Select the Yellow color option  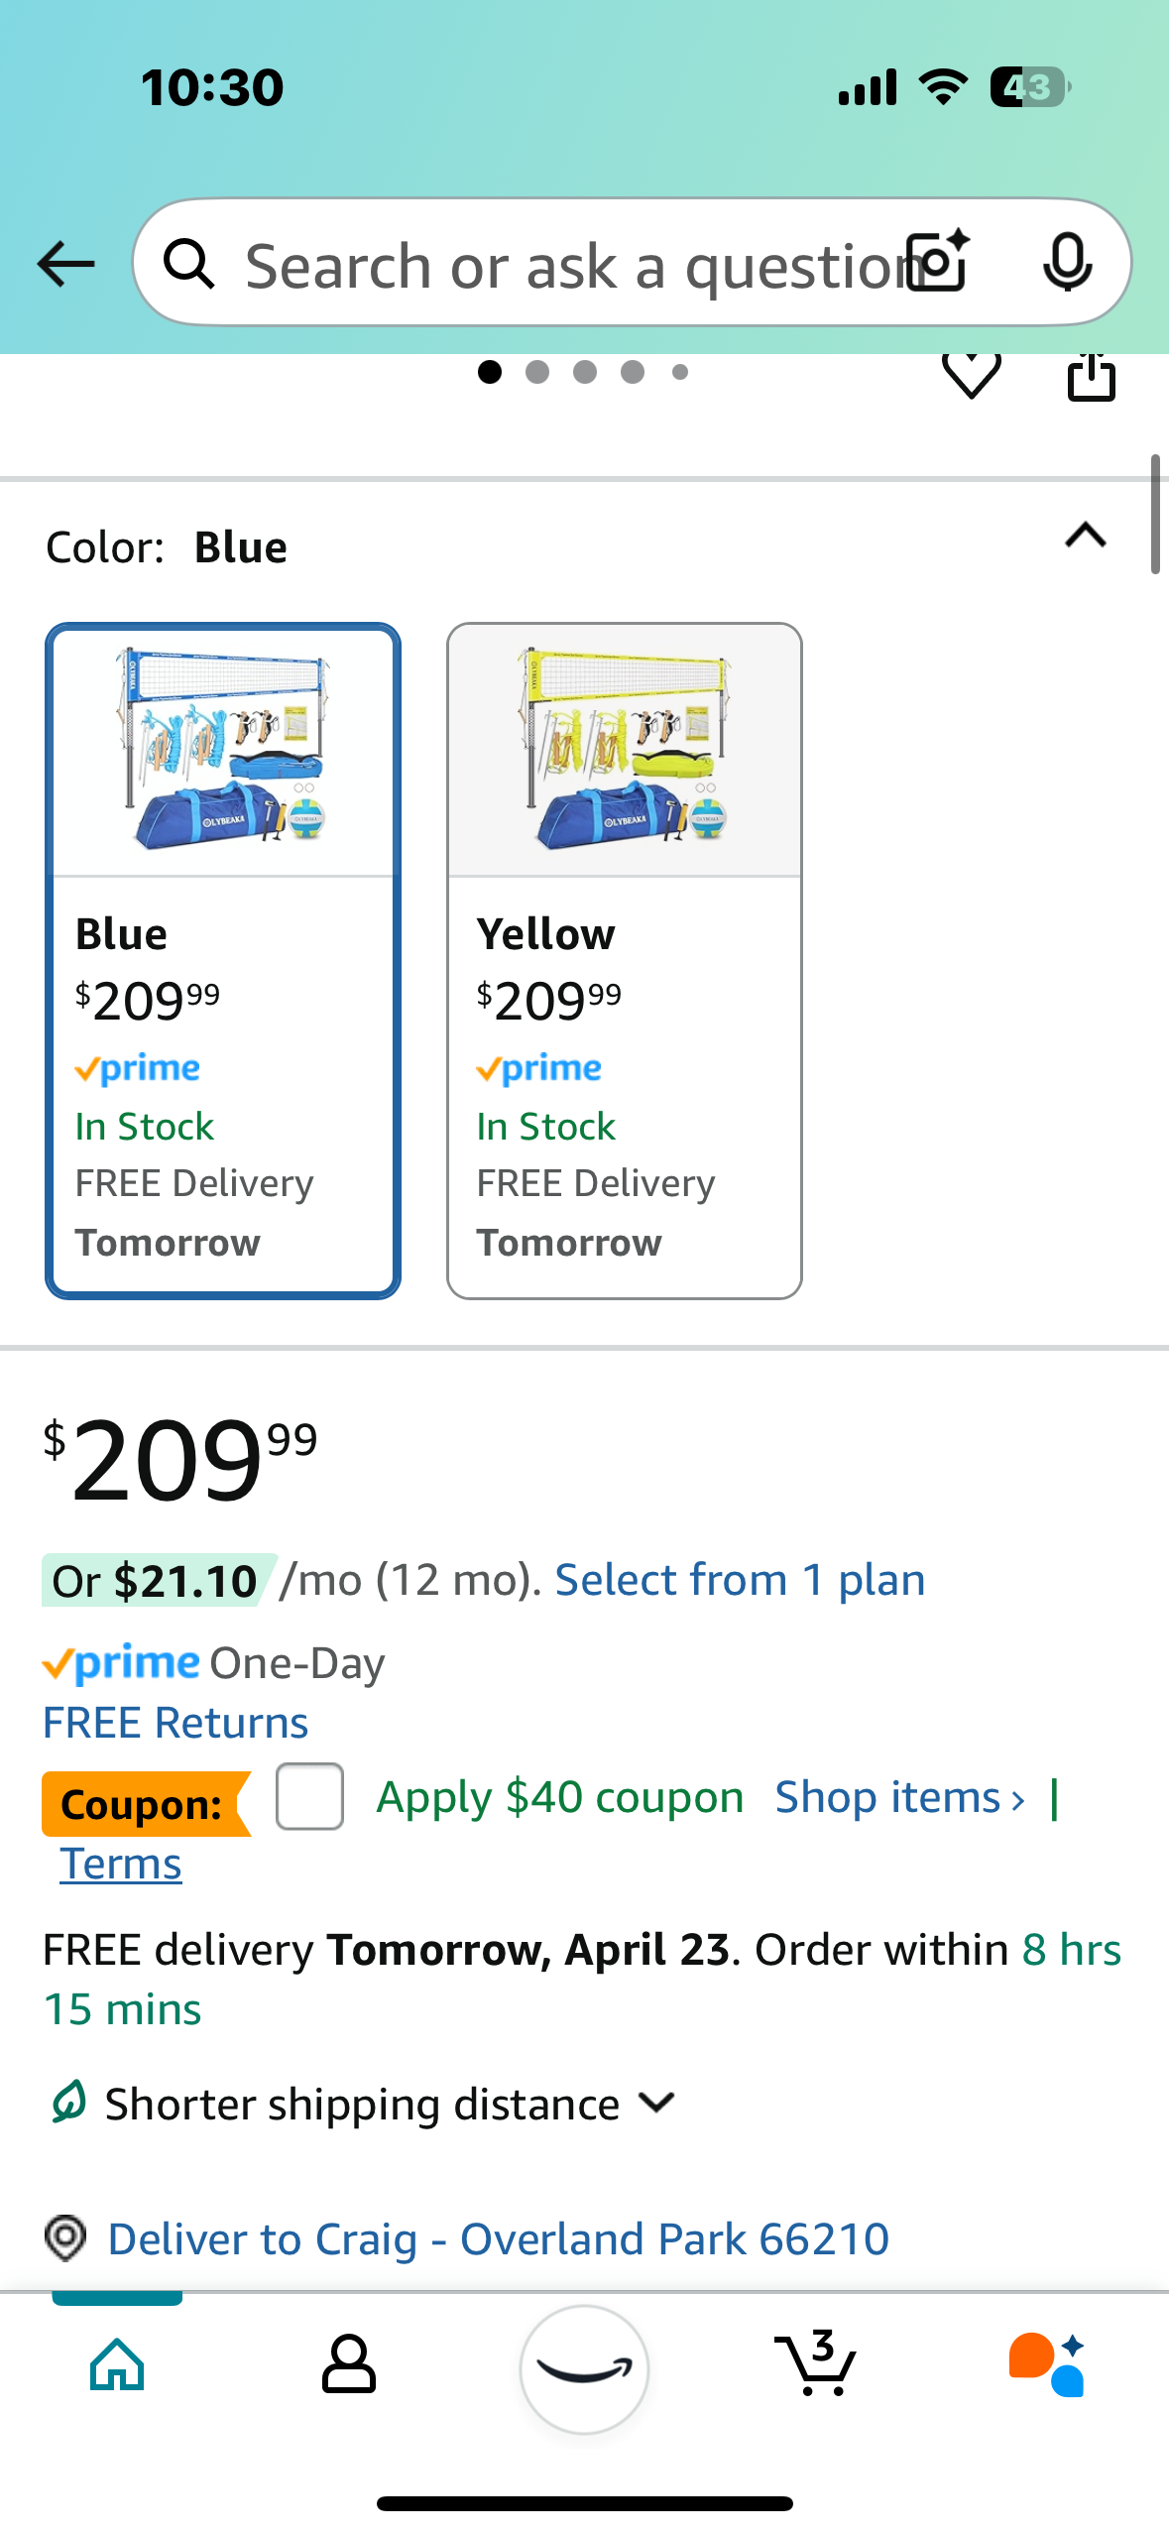[x=625, y=961]
